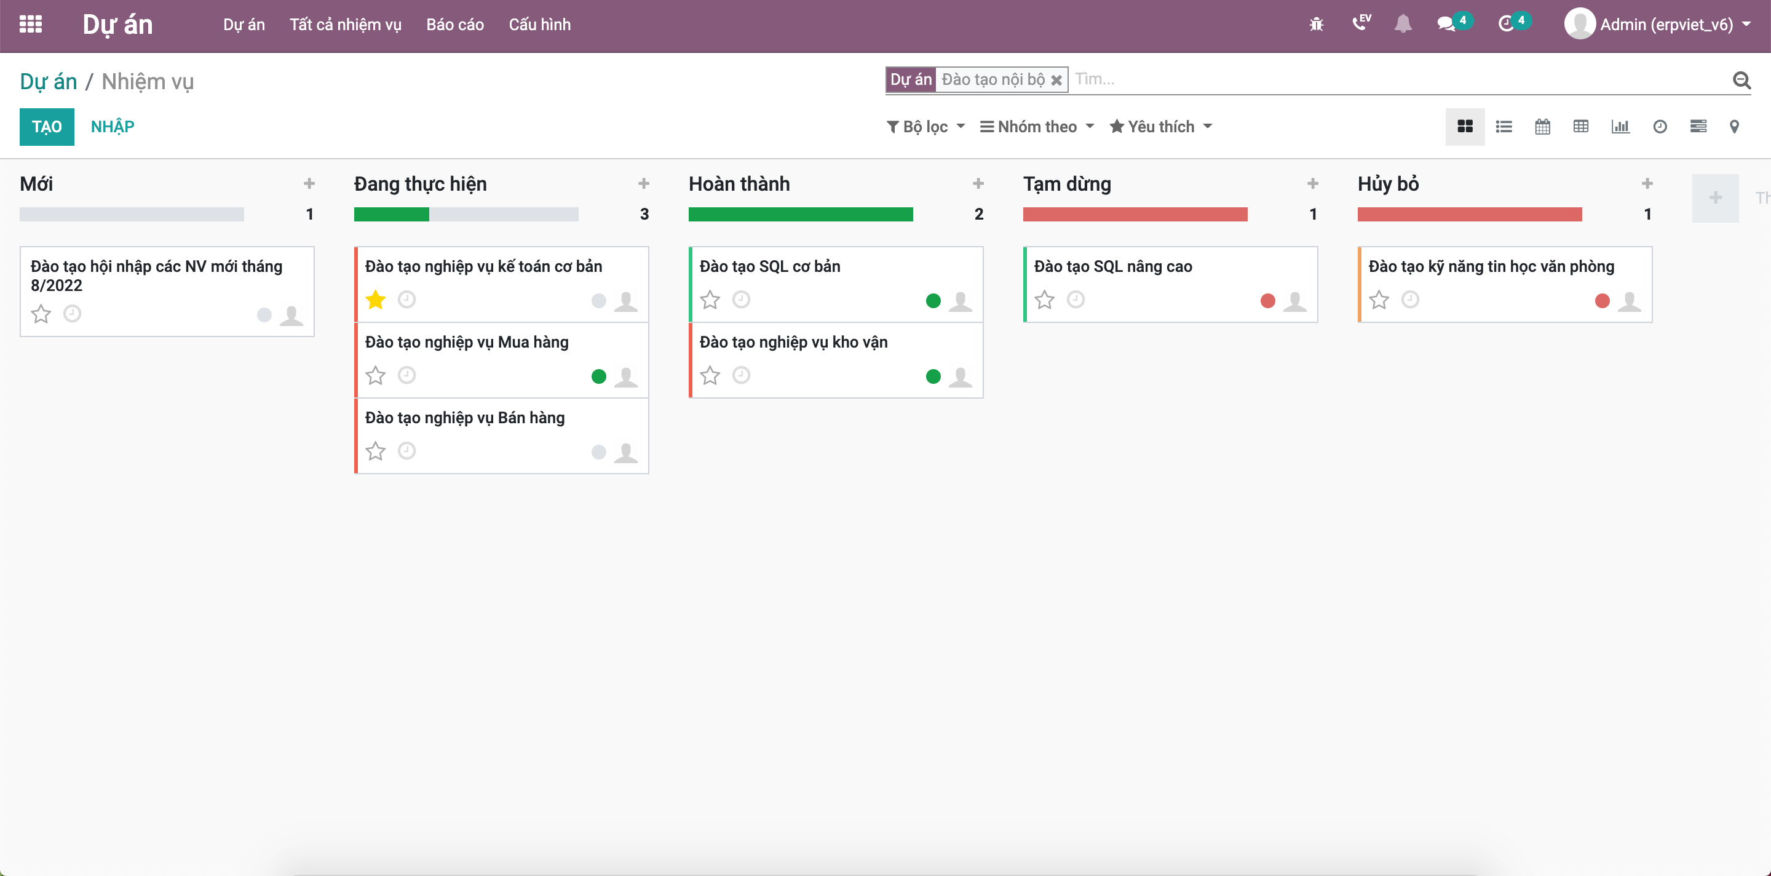Click the Hủy bỏ column title
This screenshot has height=876, width=1771.
coord(1387,183)
